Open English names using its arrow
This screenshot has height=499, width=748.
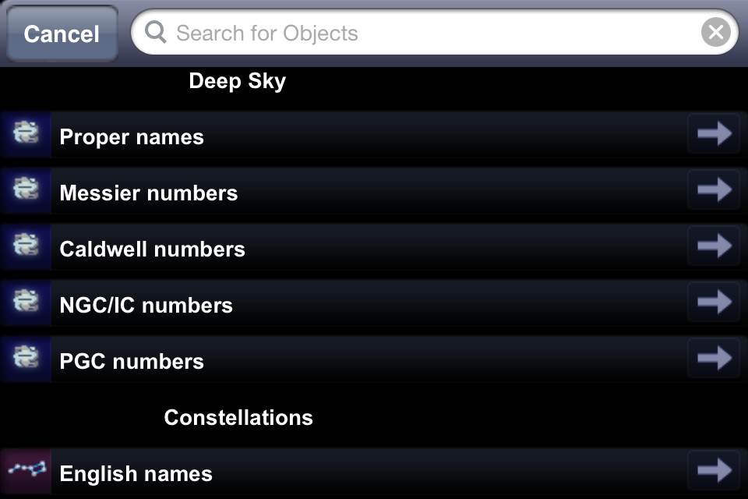[x=714, y=471]
